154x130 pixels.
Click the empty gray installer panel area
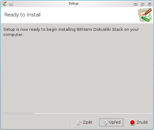pyautogui.click(x=77, y=73)
